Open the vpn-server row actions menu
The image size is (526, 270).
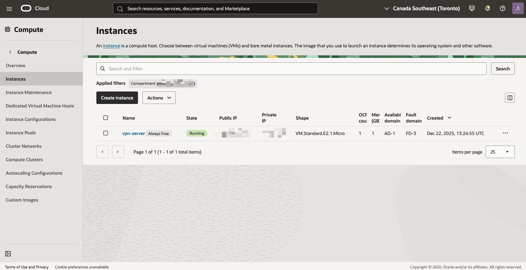pyautogui.click(x=505, y=133)
